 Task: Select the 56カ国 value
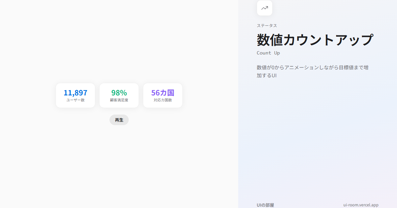163,93
